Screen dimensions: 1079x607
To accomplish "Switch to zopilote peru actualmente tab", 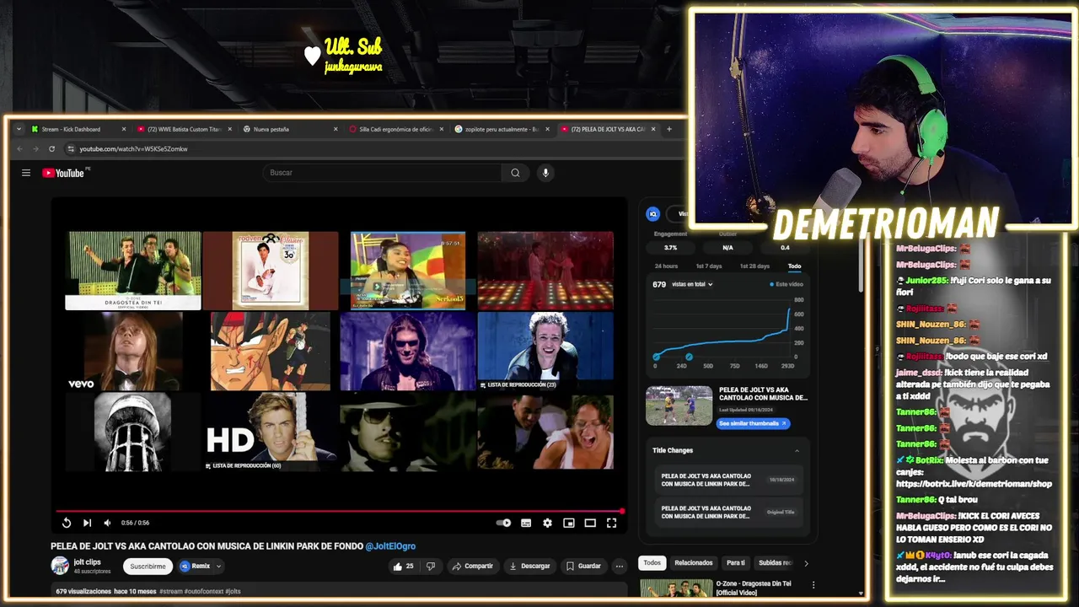I will coord(502,129).
